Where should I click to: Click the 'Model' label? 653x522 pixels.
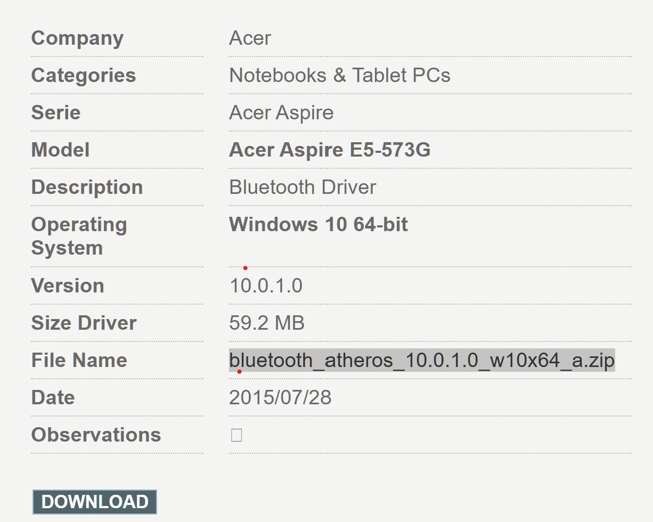click(60, 150)
